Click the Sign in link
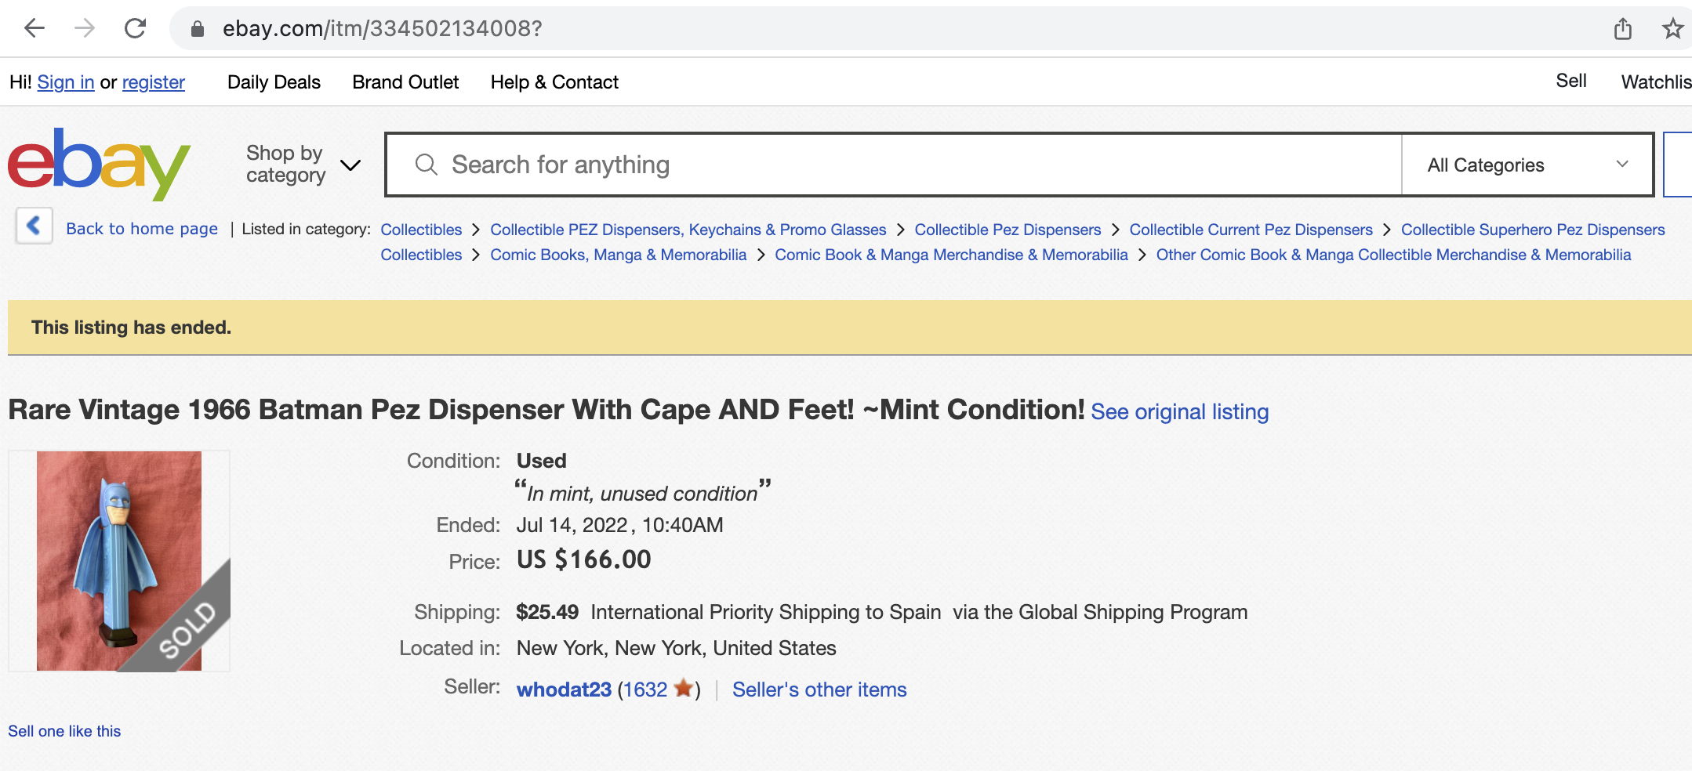The width and height of the screenshot is (1692, 771). tap(66, 82)
